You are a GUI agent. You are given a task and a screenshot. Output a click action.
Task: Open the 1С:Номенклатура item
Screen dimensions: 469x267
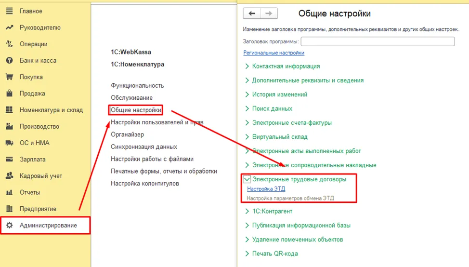click(x=138, y=64)
